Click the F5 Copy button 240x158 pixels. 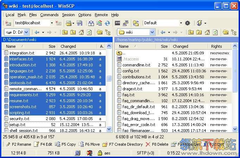tap(65, 144)
